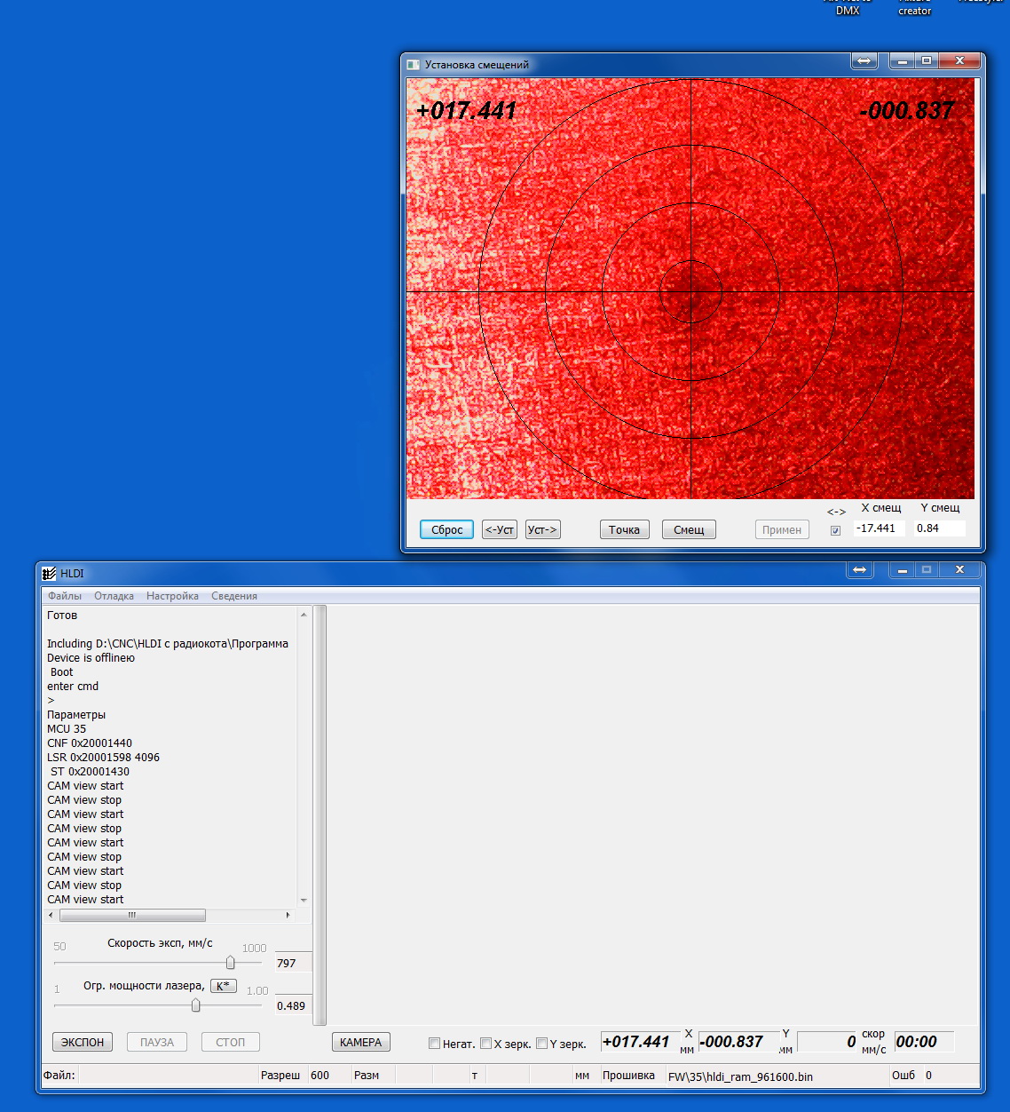Click the log horizontal scroll left arrow

click(51, 915)
